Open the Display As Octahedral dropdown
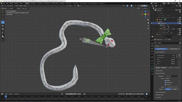 click(171, 76)
